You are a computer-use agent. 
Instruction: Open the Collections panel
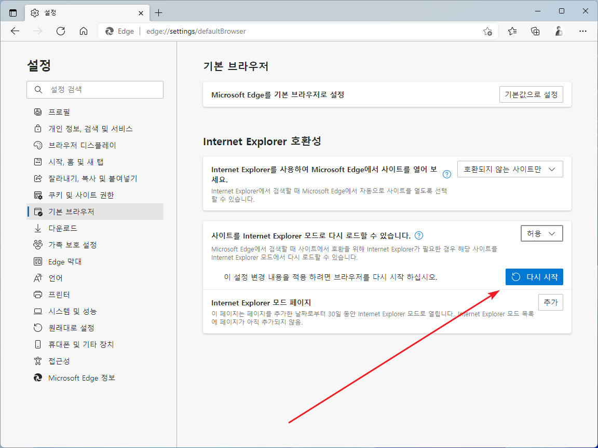click(x=536, y=31)
